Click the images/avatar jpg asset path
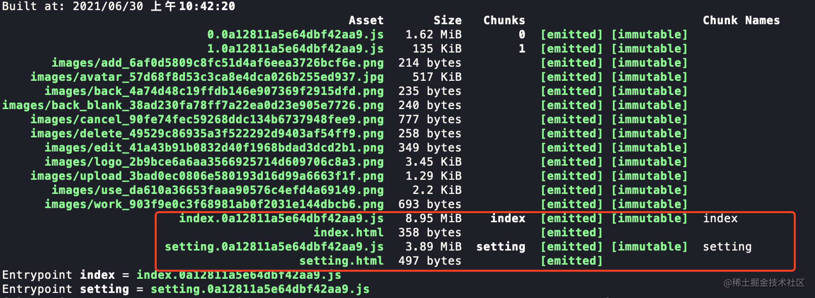 (x=207, y=77)
